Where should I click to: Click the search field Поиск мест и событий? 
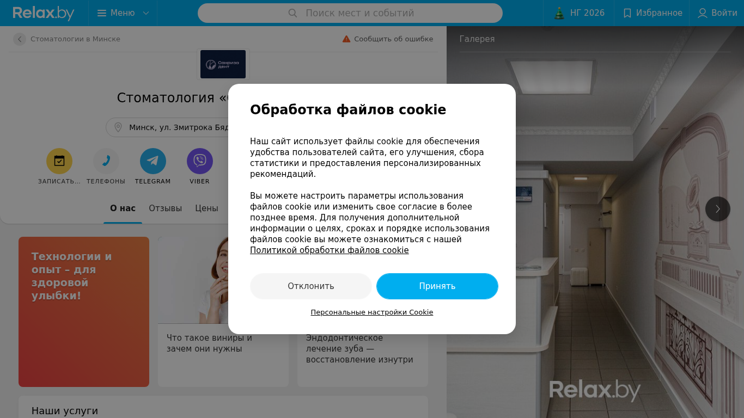point(350,13)
